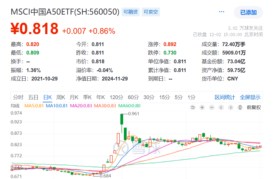Click the chart peak label 0.961

tap(134, 114)
